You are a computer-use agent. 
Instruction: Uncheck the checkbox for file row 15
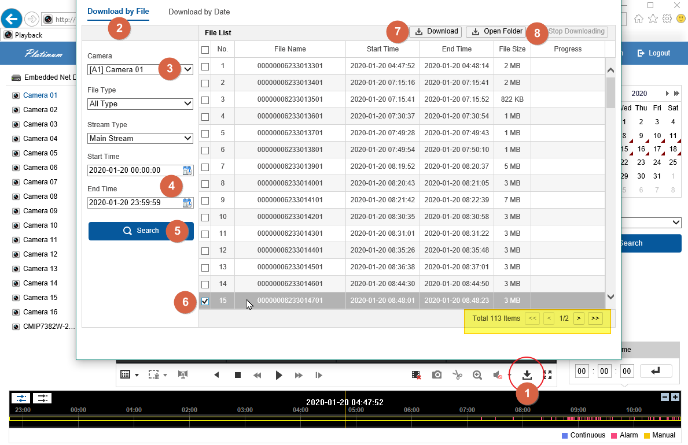pyautogui.click(x=205, y=301)
